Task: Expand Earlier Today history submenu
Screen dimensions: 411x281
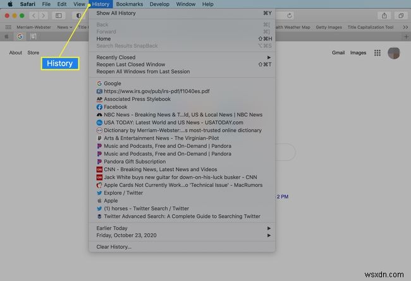Action: (x=182, y=229)
